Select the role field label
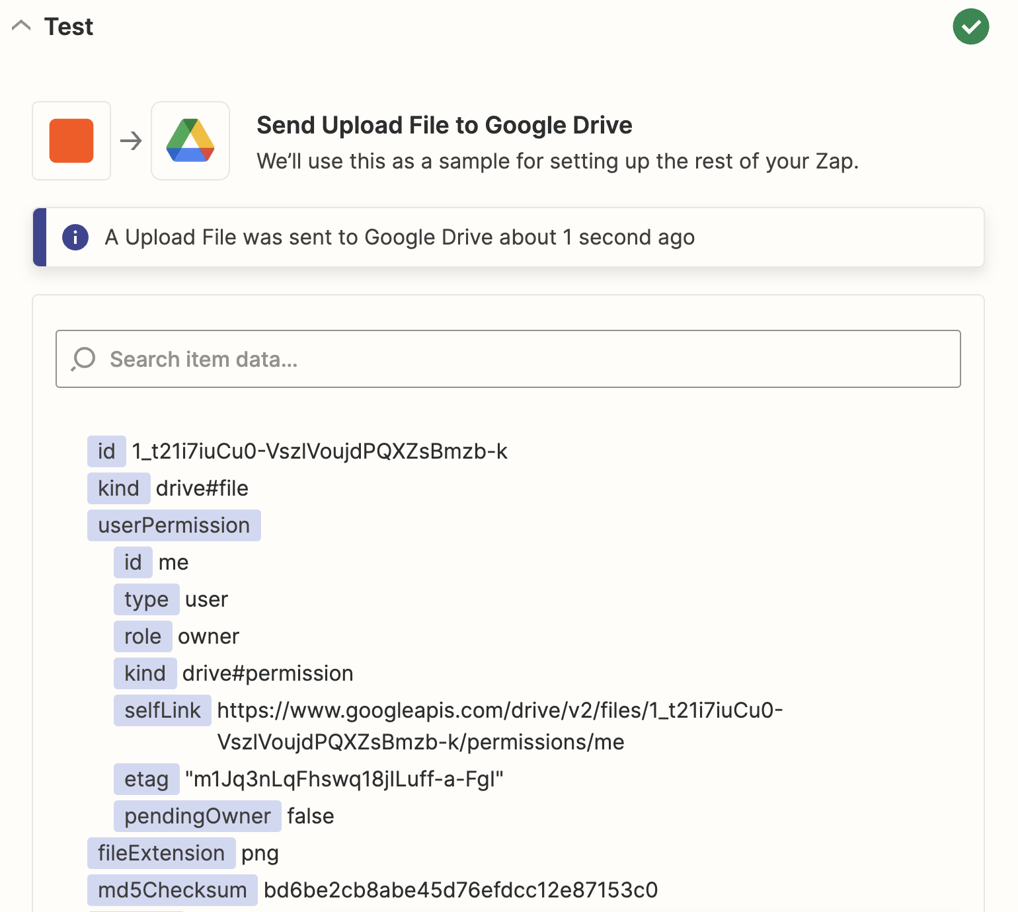Screen dimensions: 1018x912 143,636
